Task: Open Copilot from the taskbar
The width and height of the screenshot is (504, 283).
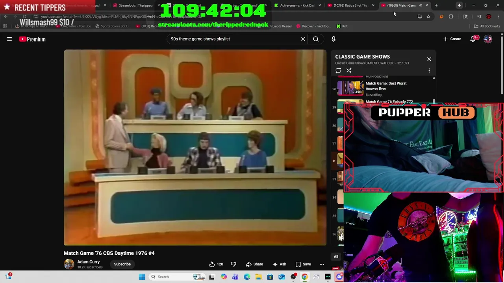Action: [224, 277]
